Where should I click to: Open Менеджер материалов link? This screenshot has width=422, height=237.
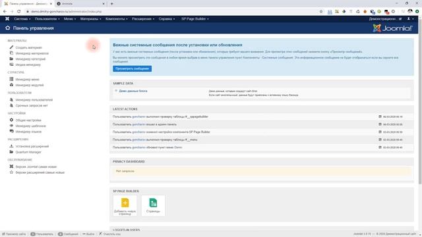pos(32,53)
